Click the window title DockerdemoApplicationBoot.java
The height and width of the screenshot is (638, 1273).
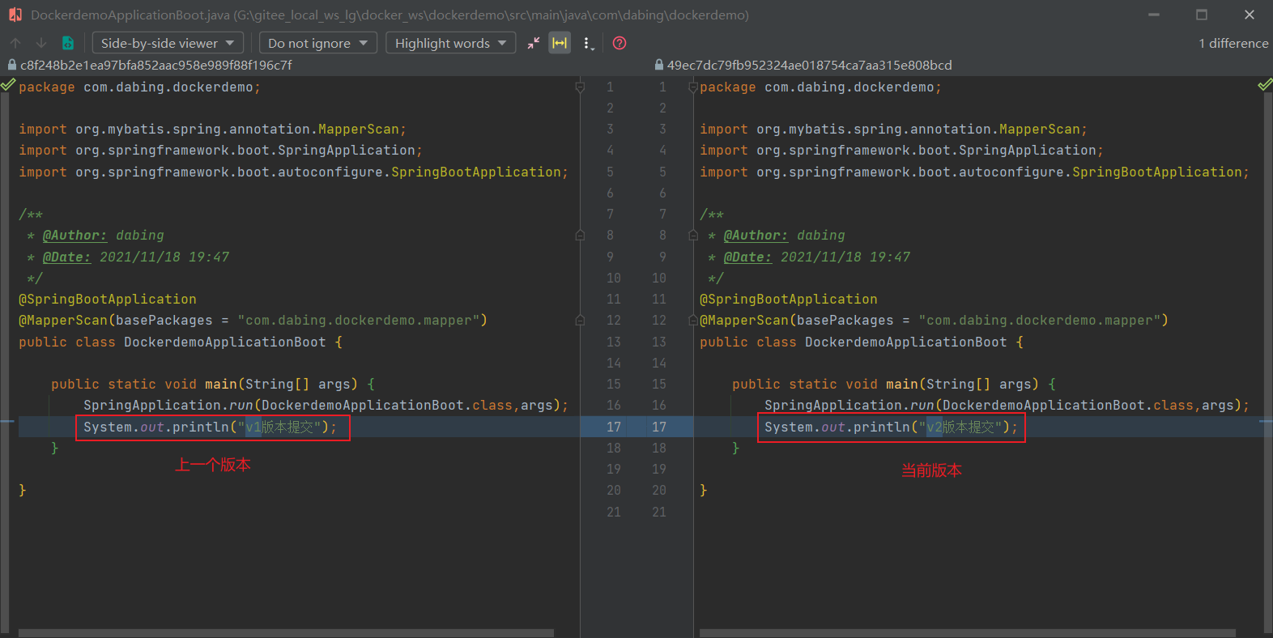pos(130,15)
